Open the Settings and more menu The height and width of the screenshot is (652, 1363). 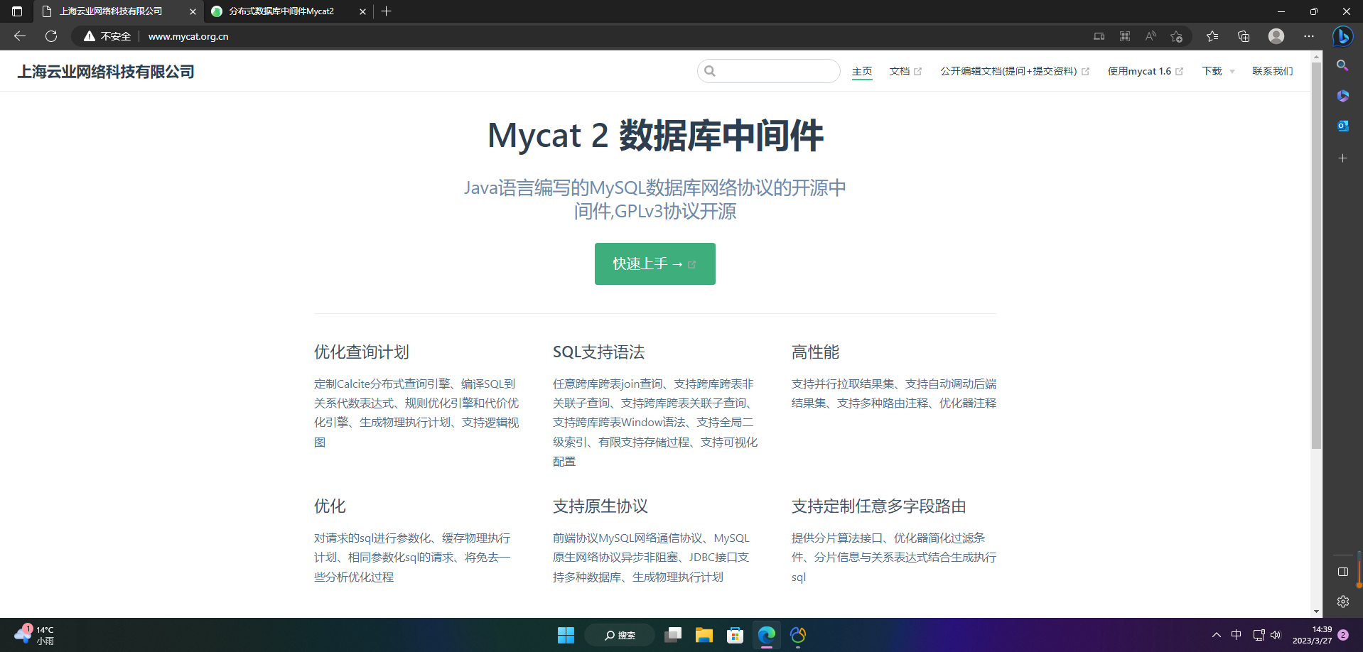click(1310, 36)
